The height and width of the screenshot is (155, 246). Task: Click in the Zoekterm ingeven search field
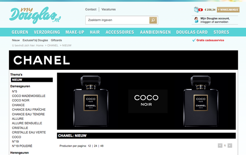point(118,20)
